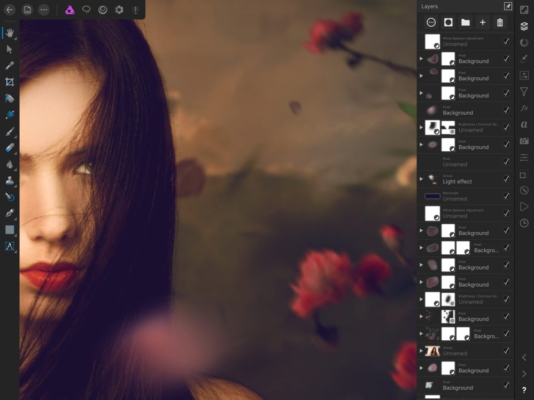Viewport: 534px width, 400px height.
Task: Switch to the Selections persona
Action: point(86,10)
